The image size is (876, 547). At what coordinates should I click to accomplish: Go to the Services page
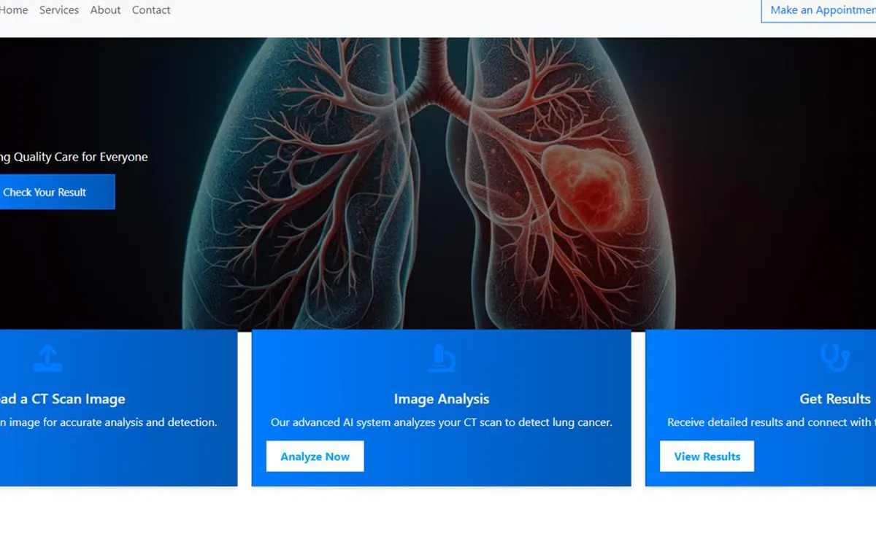click(59, 10)
